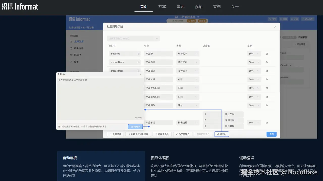Click the AI助手 text input area
Image resolution: width=323 pixels, height=181 pixels.
coord(100,98)
